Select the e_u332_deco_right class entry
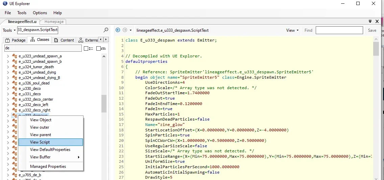The height and width of the screenshot is (180, 384). click(34, 110)
